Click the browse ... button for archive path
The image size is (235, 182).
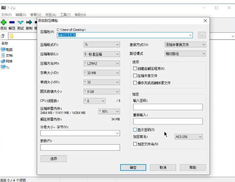202,35
